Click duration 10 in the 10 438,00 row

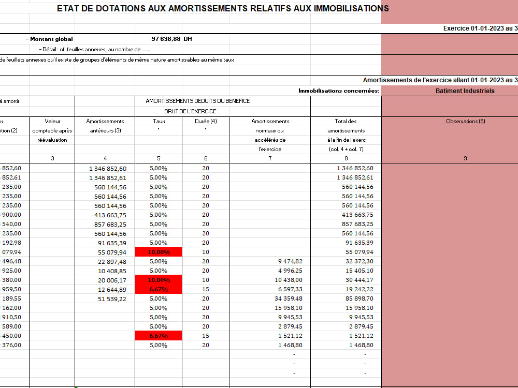pyautogui.click(x=206, y=280)
